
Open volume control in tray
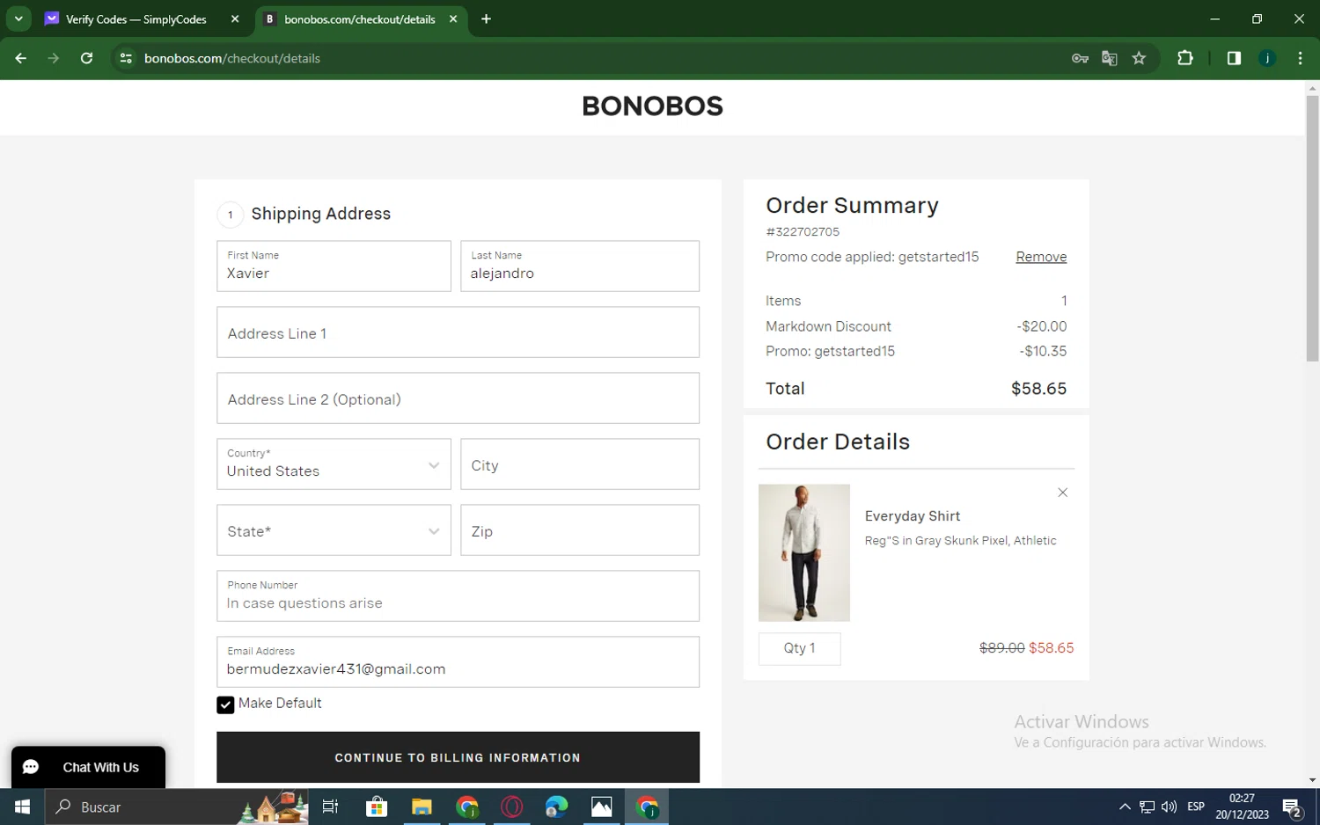pyautogui.click(x=1170, y=807)
